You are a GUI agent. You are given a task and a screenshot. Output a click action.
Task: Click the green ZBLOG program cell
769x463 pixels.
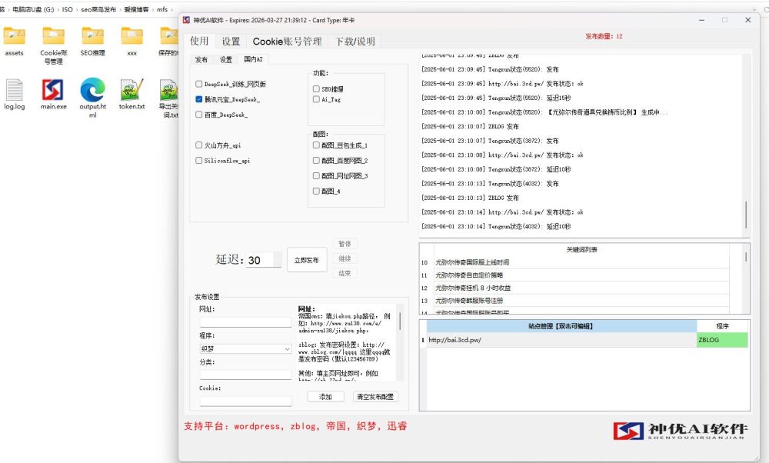[722, 340]
